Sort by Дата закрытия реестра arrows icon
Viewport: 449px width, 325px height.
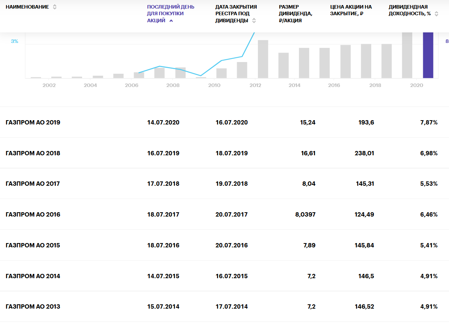coord(254,21)
